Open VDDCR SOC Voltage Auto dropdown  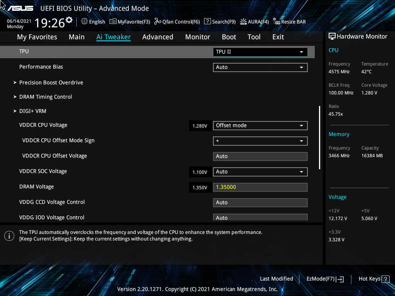[x=260, y=172]
